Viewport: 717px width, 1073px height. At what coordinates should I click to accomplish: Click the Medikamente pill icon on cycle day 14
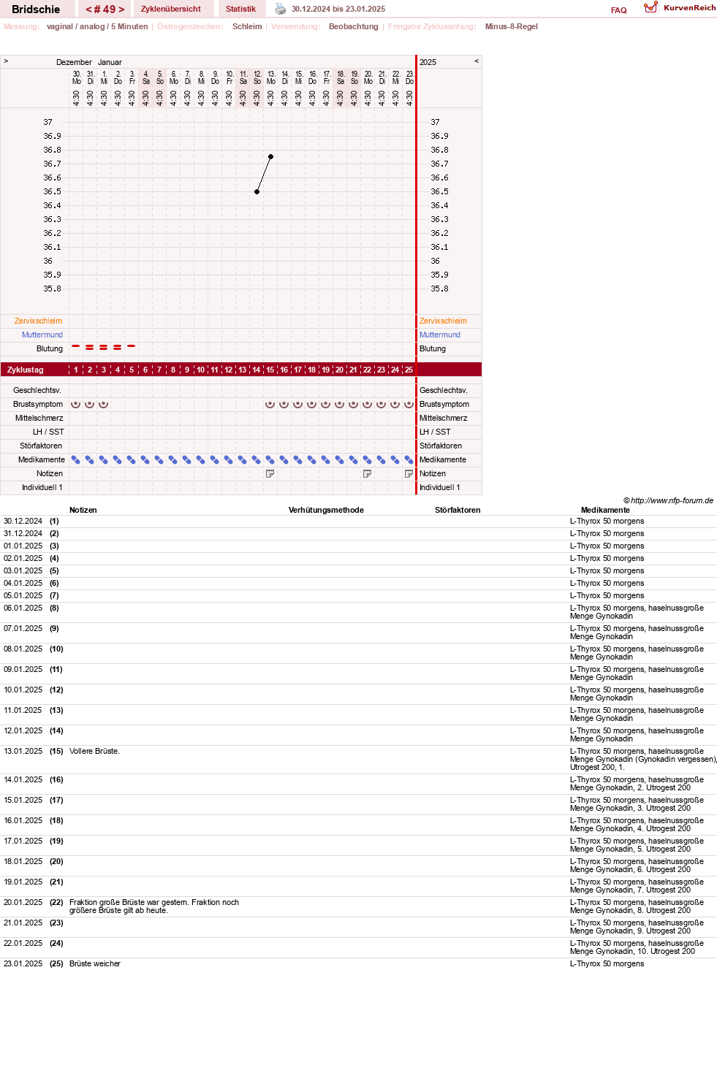tap(256, 459)
